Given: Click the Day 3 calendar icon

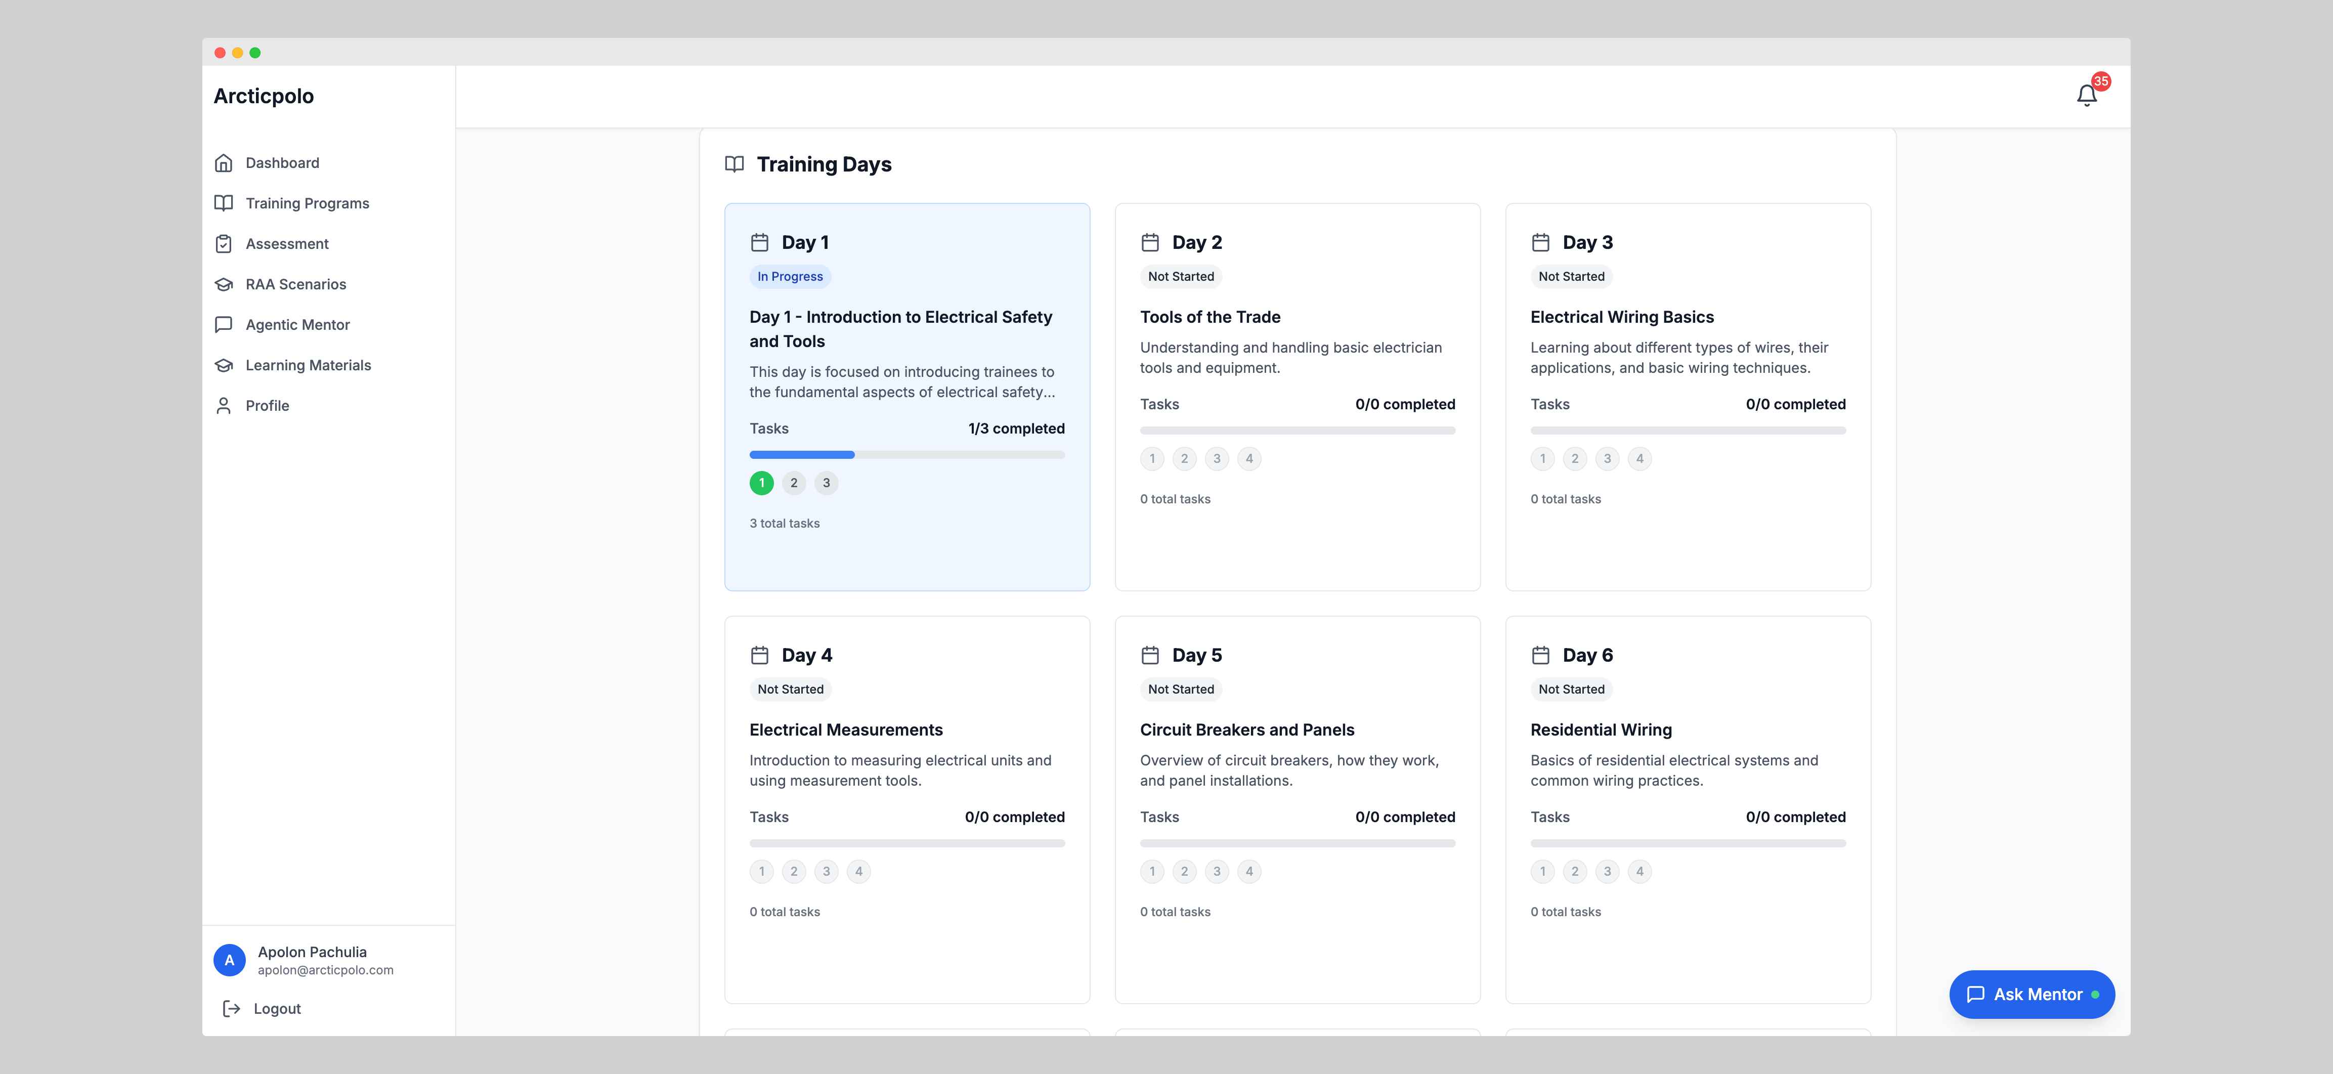Looking at the screenshot, I should [1540, 243].
